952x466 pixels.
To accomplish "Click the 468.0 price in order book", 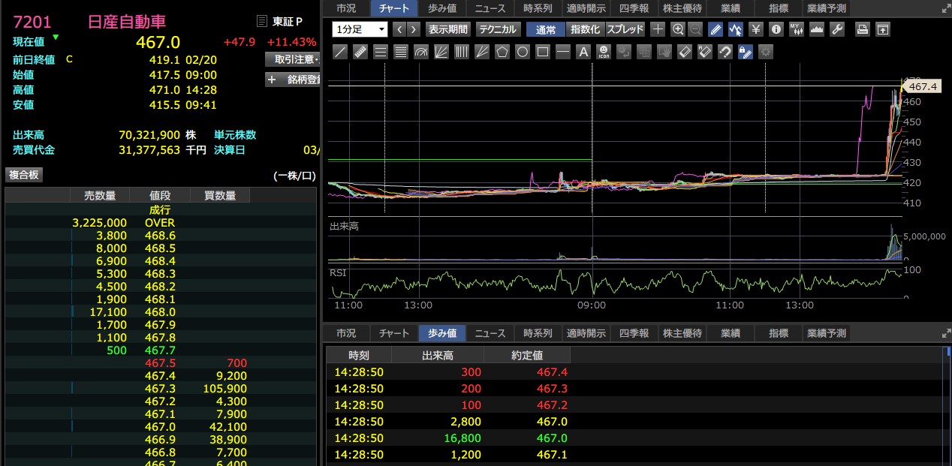I will (x=160, y=312).
